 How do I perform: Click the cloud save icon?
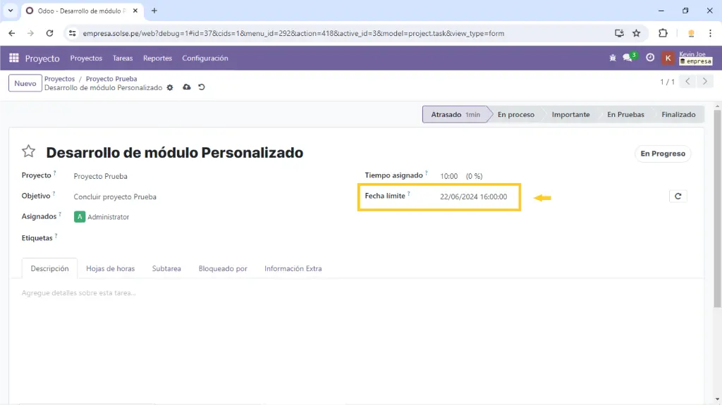point(186,87)
